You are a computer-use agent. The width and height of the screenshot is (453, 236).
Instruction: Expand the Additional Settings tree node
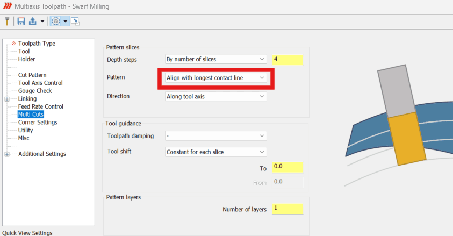(x=7, y=154)
